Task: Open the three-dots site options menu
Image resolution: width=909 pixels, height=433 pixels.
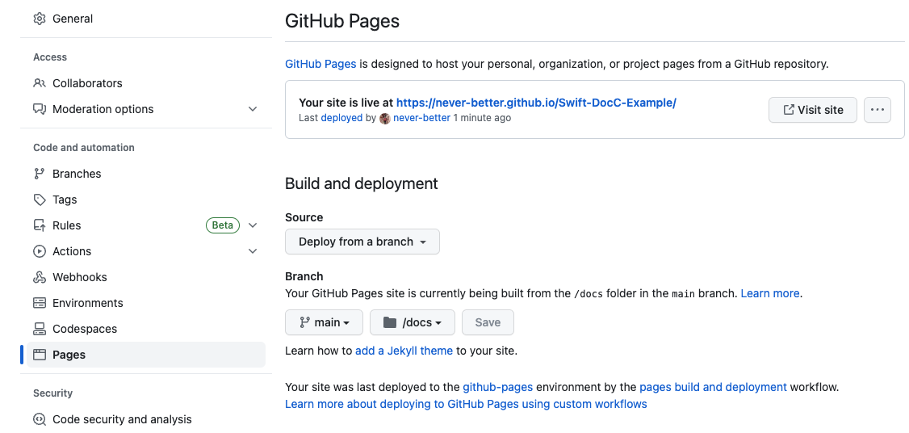Action: 878,110
